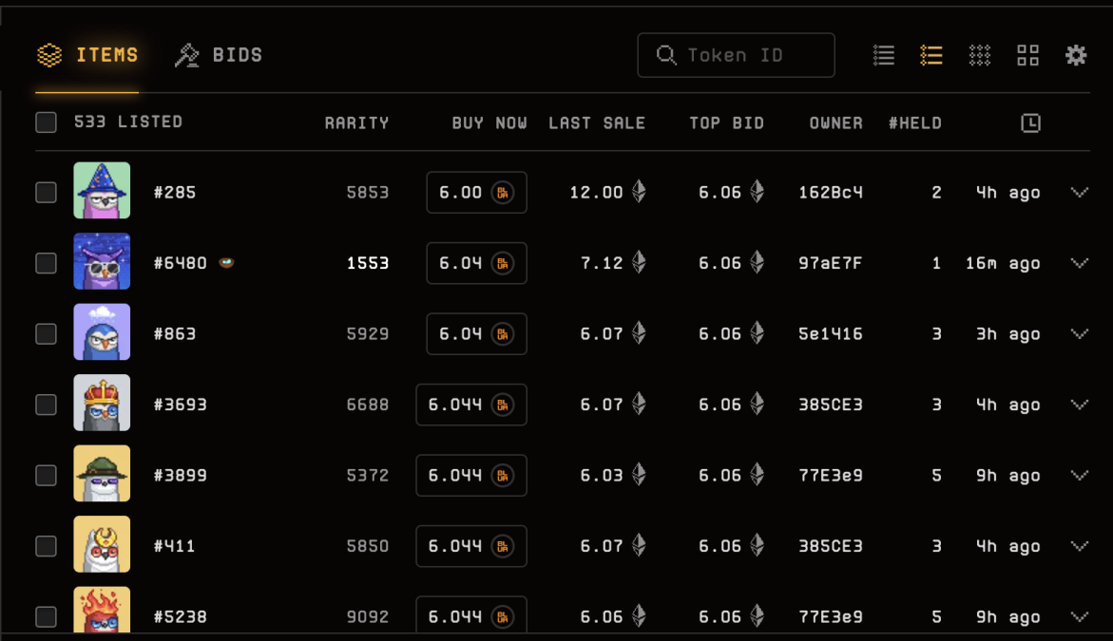The image size is (1113, 641).
Task: Open the crowned owl thumbnail #3693
Action: [102, 403]
